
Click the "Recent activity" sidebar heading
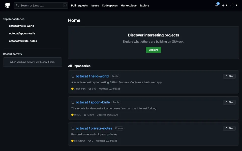(x=13, y=54)
